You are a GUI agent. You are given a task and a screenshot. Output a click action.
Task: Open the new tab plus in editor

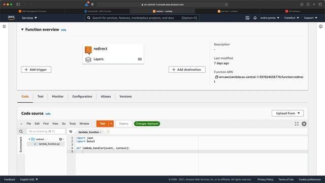pyautogui.click(x=108, y=132)
